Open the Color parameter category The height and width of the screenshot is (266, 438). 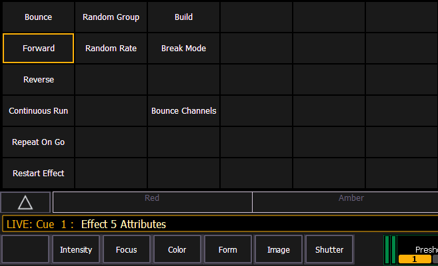pyautogui.click(x=177, y=250)
